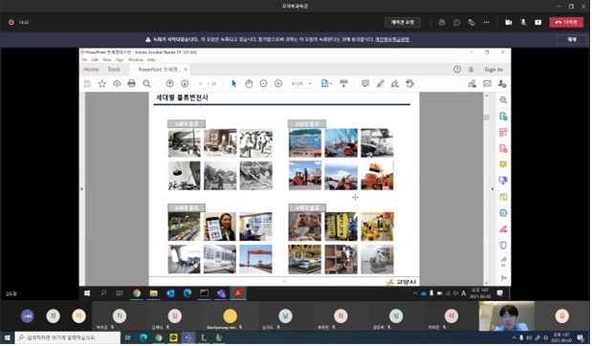Choose the selection arrow tool

click(x=233, y=83)
